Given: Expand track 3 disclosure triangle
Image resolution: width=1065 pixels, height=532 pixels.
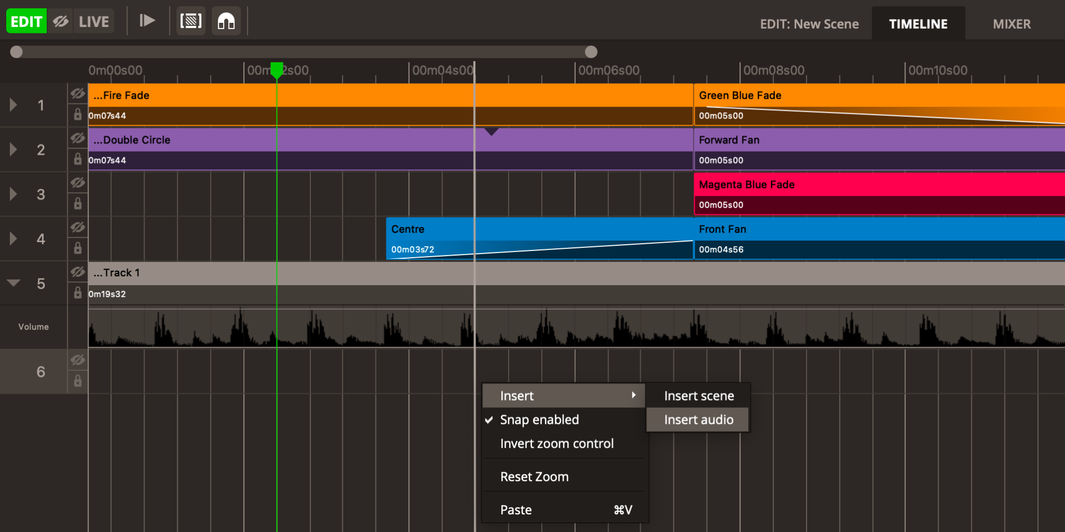Looking at the screenshot, I should coord(14,194).
